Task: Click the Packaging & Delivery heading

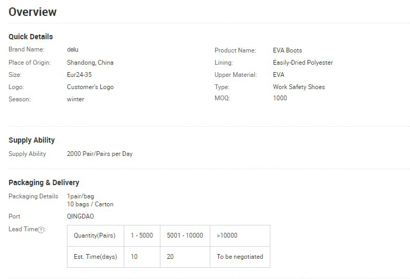Action: [44, 182]
